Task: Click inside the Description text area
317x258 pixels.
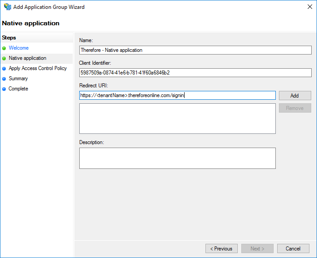Action: pos(177,158)
